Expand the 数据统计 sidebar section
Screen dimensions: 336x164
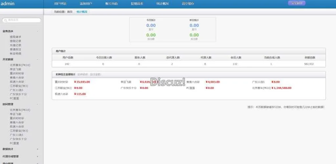point(37,149)
